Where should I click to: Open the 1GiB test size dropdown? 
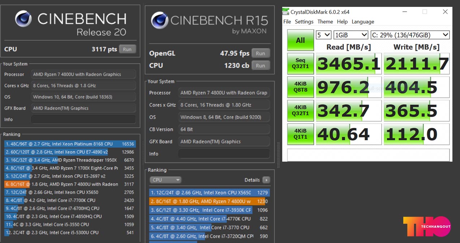tap(351, 35)
